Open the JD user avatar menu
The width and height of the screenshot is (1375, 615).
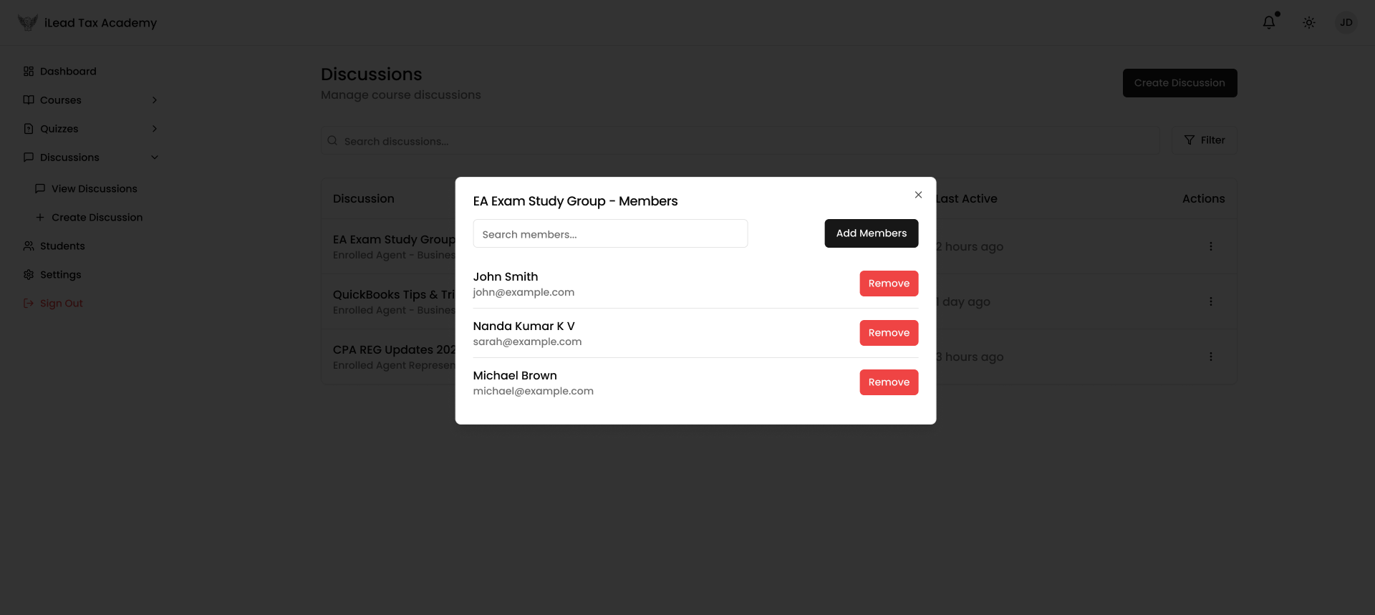pyautogui.click(x=1346, y=22)
